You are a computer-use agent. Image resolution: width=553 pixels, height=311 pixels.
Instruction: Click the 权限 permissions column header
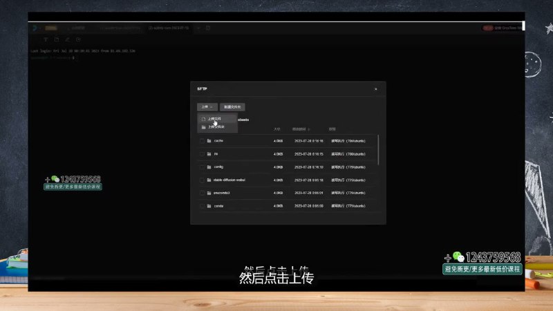(x=332, y=129)
